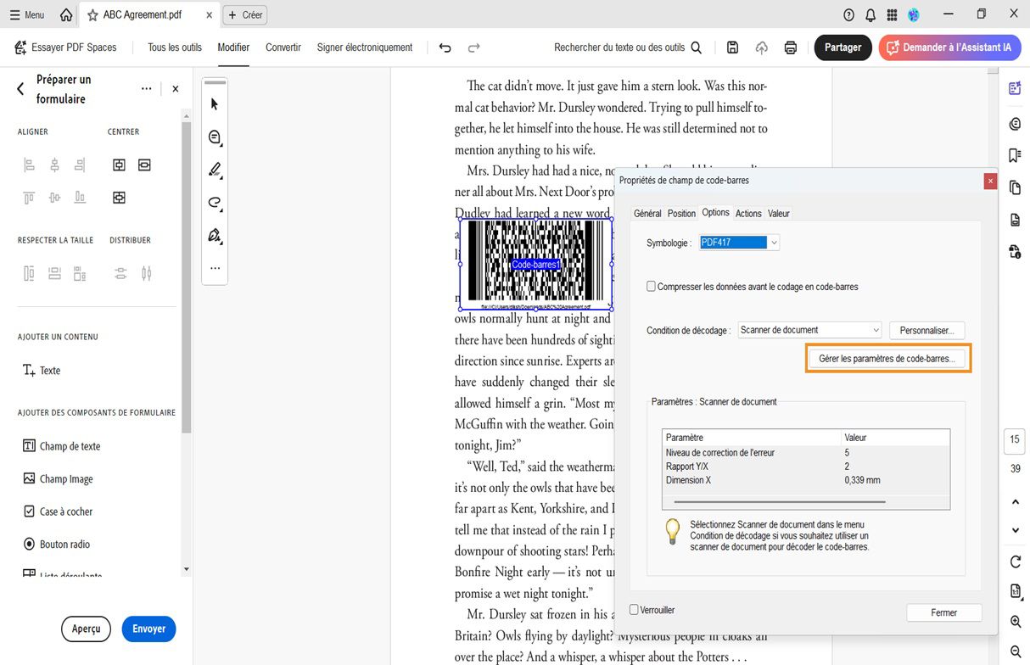1030x665 pixels.
Task: Click the Home icon
Action: 66,15
